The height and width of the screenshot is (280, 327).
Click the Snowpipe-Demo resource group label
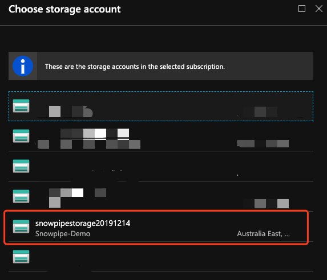63,234
